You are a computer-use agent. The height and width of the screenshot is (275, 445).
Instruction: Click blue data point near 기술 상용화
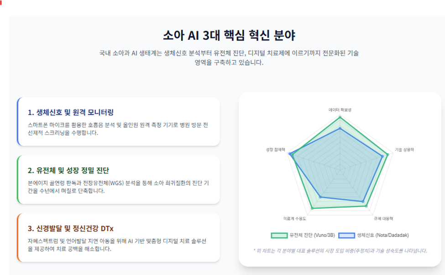click(382, 156)
